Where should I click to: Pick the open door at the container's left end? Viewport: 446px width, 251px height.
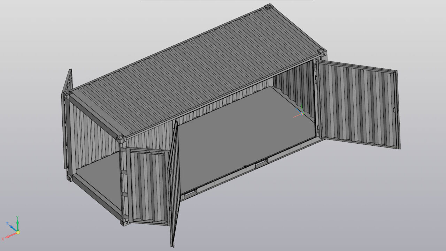tap(68, 122)
